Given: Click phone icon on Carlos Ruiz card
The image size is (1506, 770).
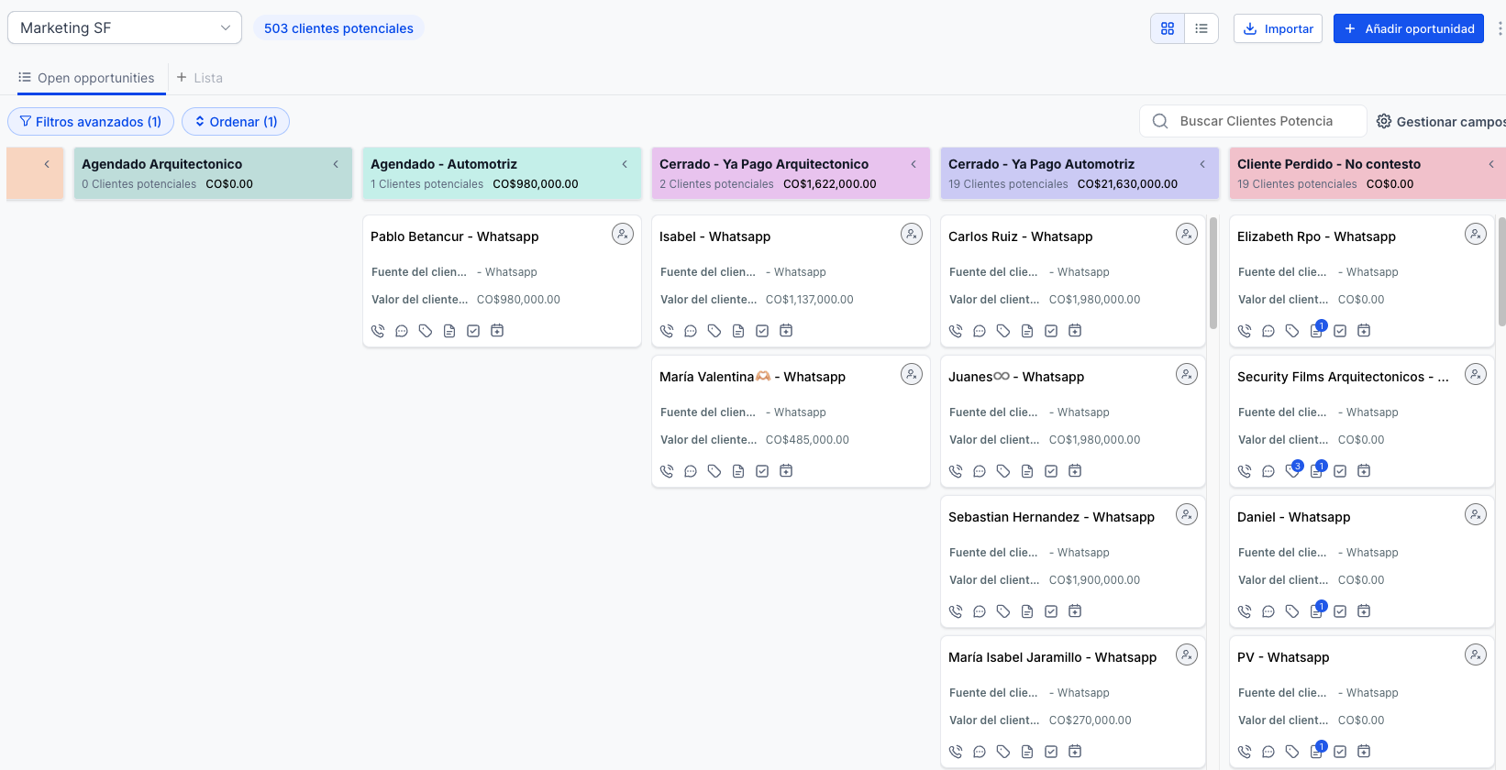Looking at the screenshot, I should [956, 331].
